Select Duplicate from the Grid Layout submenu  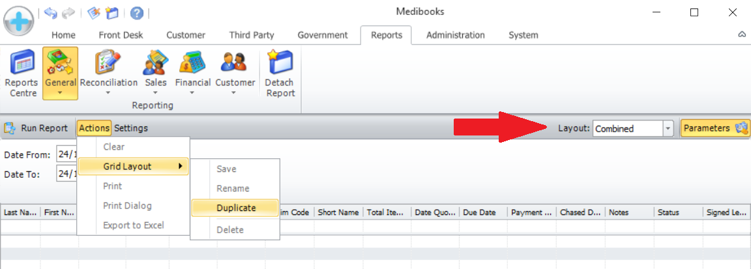tap(235, 208)
